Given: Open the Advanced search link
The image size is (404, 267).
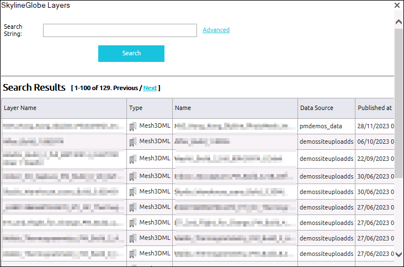Looking at the screenshot, I should pyautogui.click(x=216, y=30).
